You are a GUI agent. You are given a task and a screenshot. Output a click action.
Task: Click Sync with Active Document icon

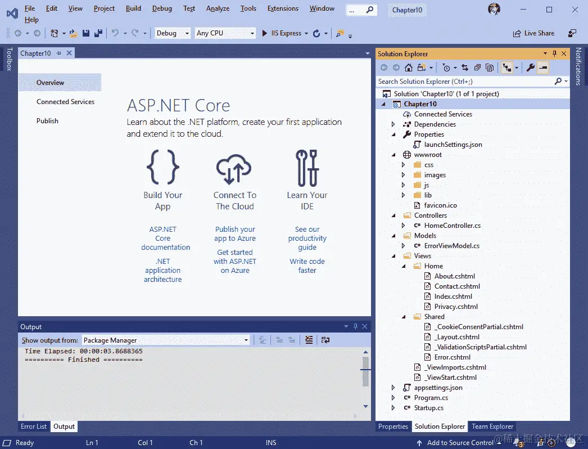pyautogui.click(x=465, y=68)
